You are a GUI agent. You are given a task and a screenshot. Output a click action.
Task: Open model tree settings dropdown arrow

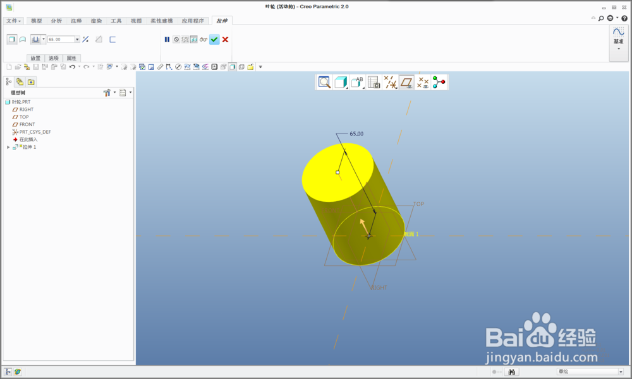pos(115,93)
